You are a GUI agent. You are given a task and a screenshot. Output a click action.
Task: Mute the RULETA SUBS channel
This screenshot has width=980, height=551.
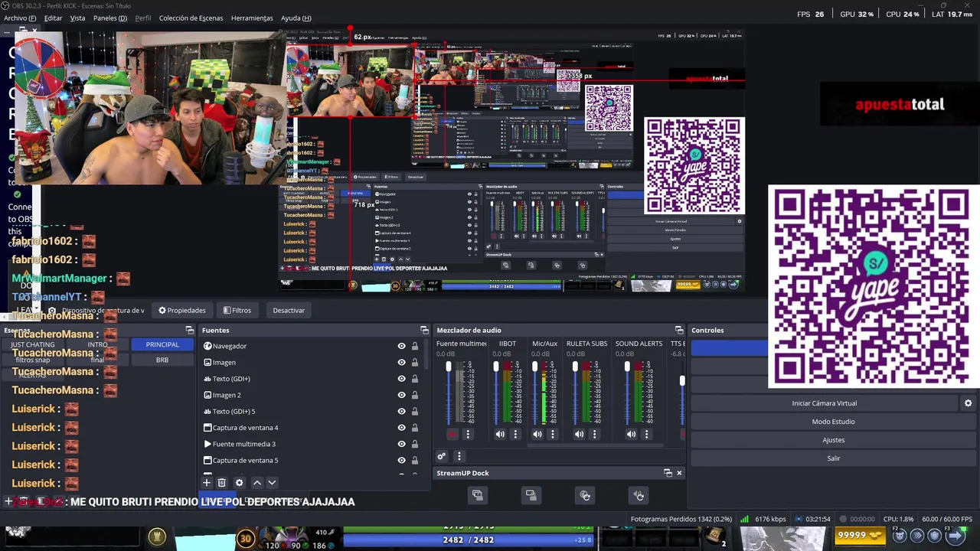(579, 434)
